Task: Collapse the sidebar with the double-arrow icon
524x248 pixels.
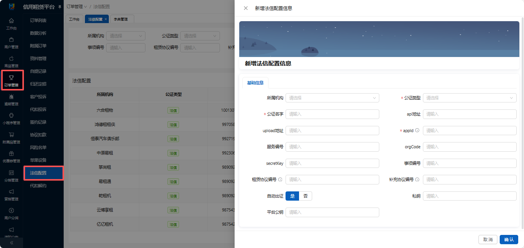Action: point(11,243)
